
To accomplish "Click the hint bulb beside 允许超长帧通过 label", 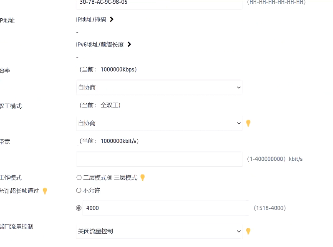I will 45,191.
